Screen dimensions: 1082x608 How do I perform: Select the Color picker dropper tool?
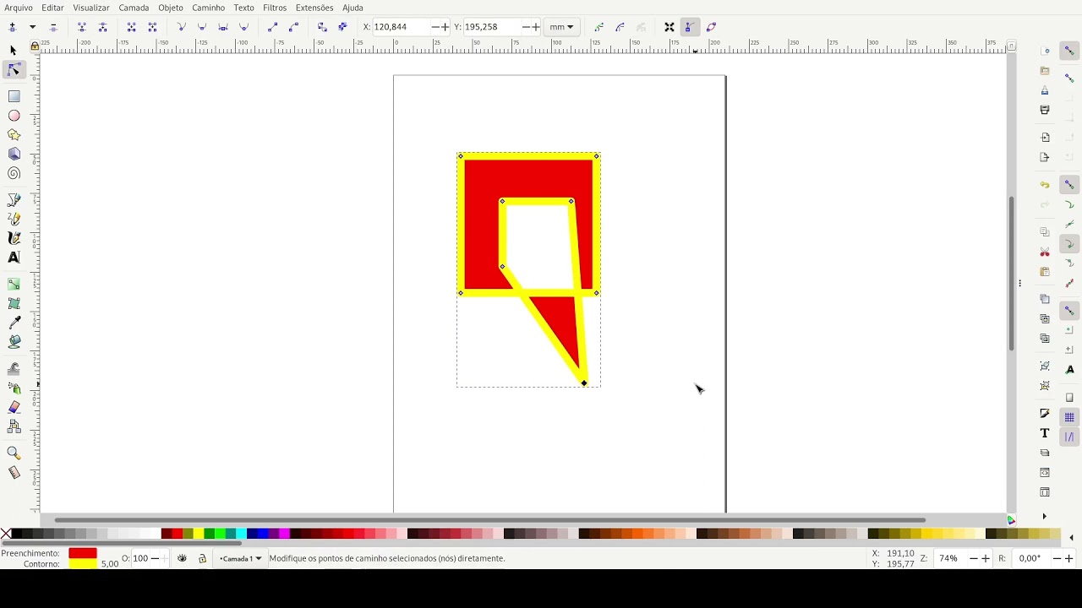tap(14, 323)
